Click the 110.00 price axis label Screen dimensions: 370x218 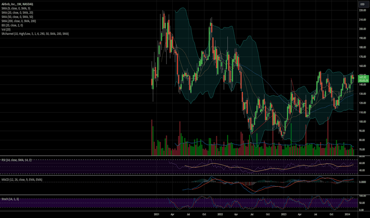[x=362, y=113]
